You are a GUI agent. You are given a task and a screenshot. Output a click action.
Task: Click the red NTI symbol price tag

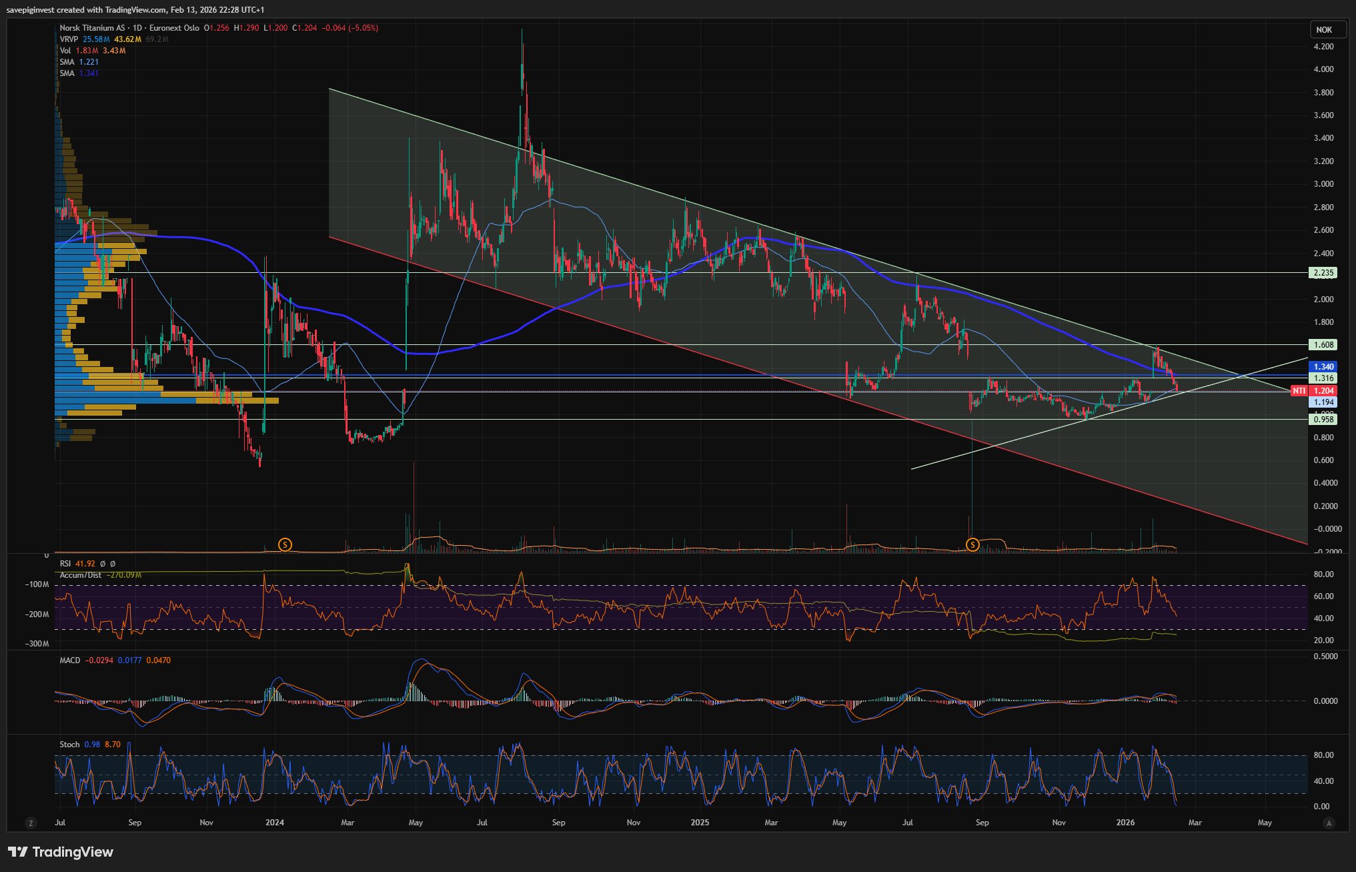[1299, 391]
